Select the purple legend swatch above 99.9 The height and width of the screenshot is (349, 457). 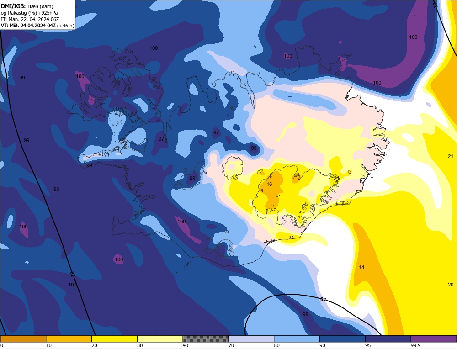tap(434, 339)
